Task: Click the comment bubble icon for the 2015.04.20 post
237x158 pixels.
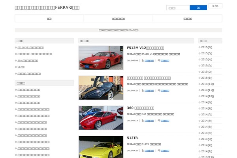Action: (x=159, y=150)
